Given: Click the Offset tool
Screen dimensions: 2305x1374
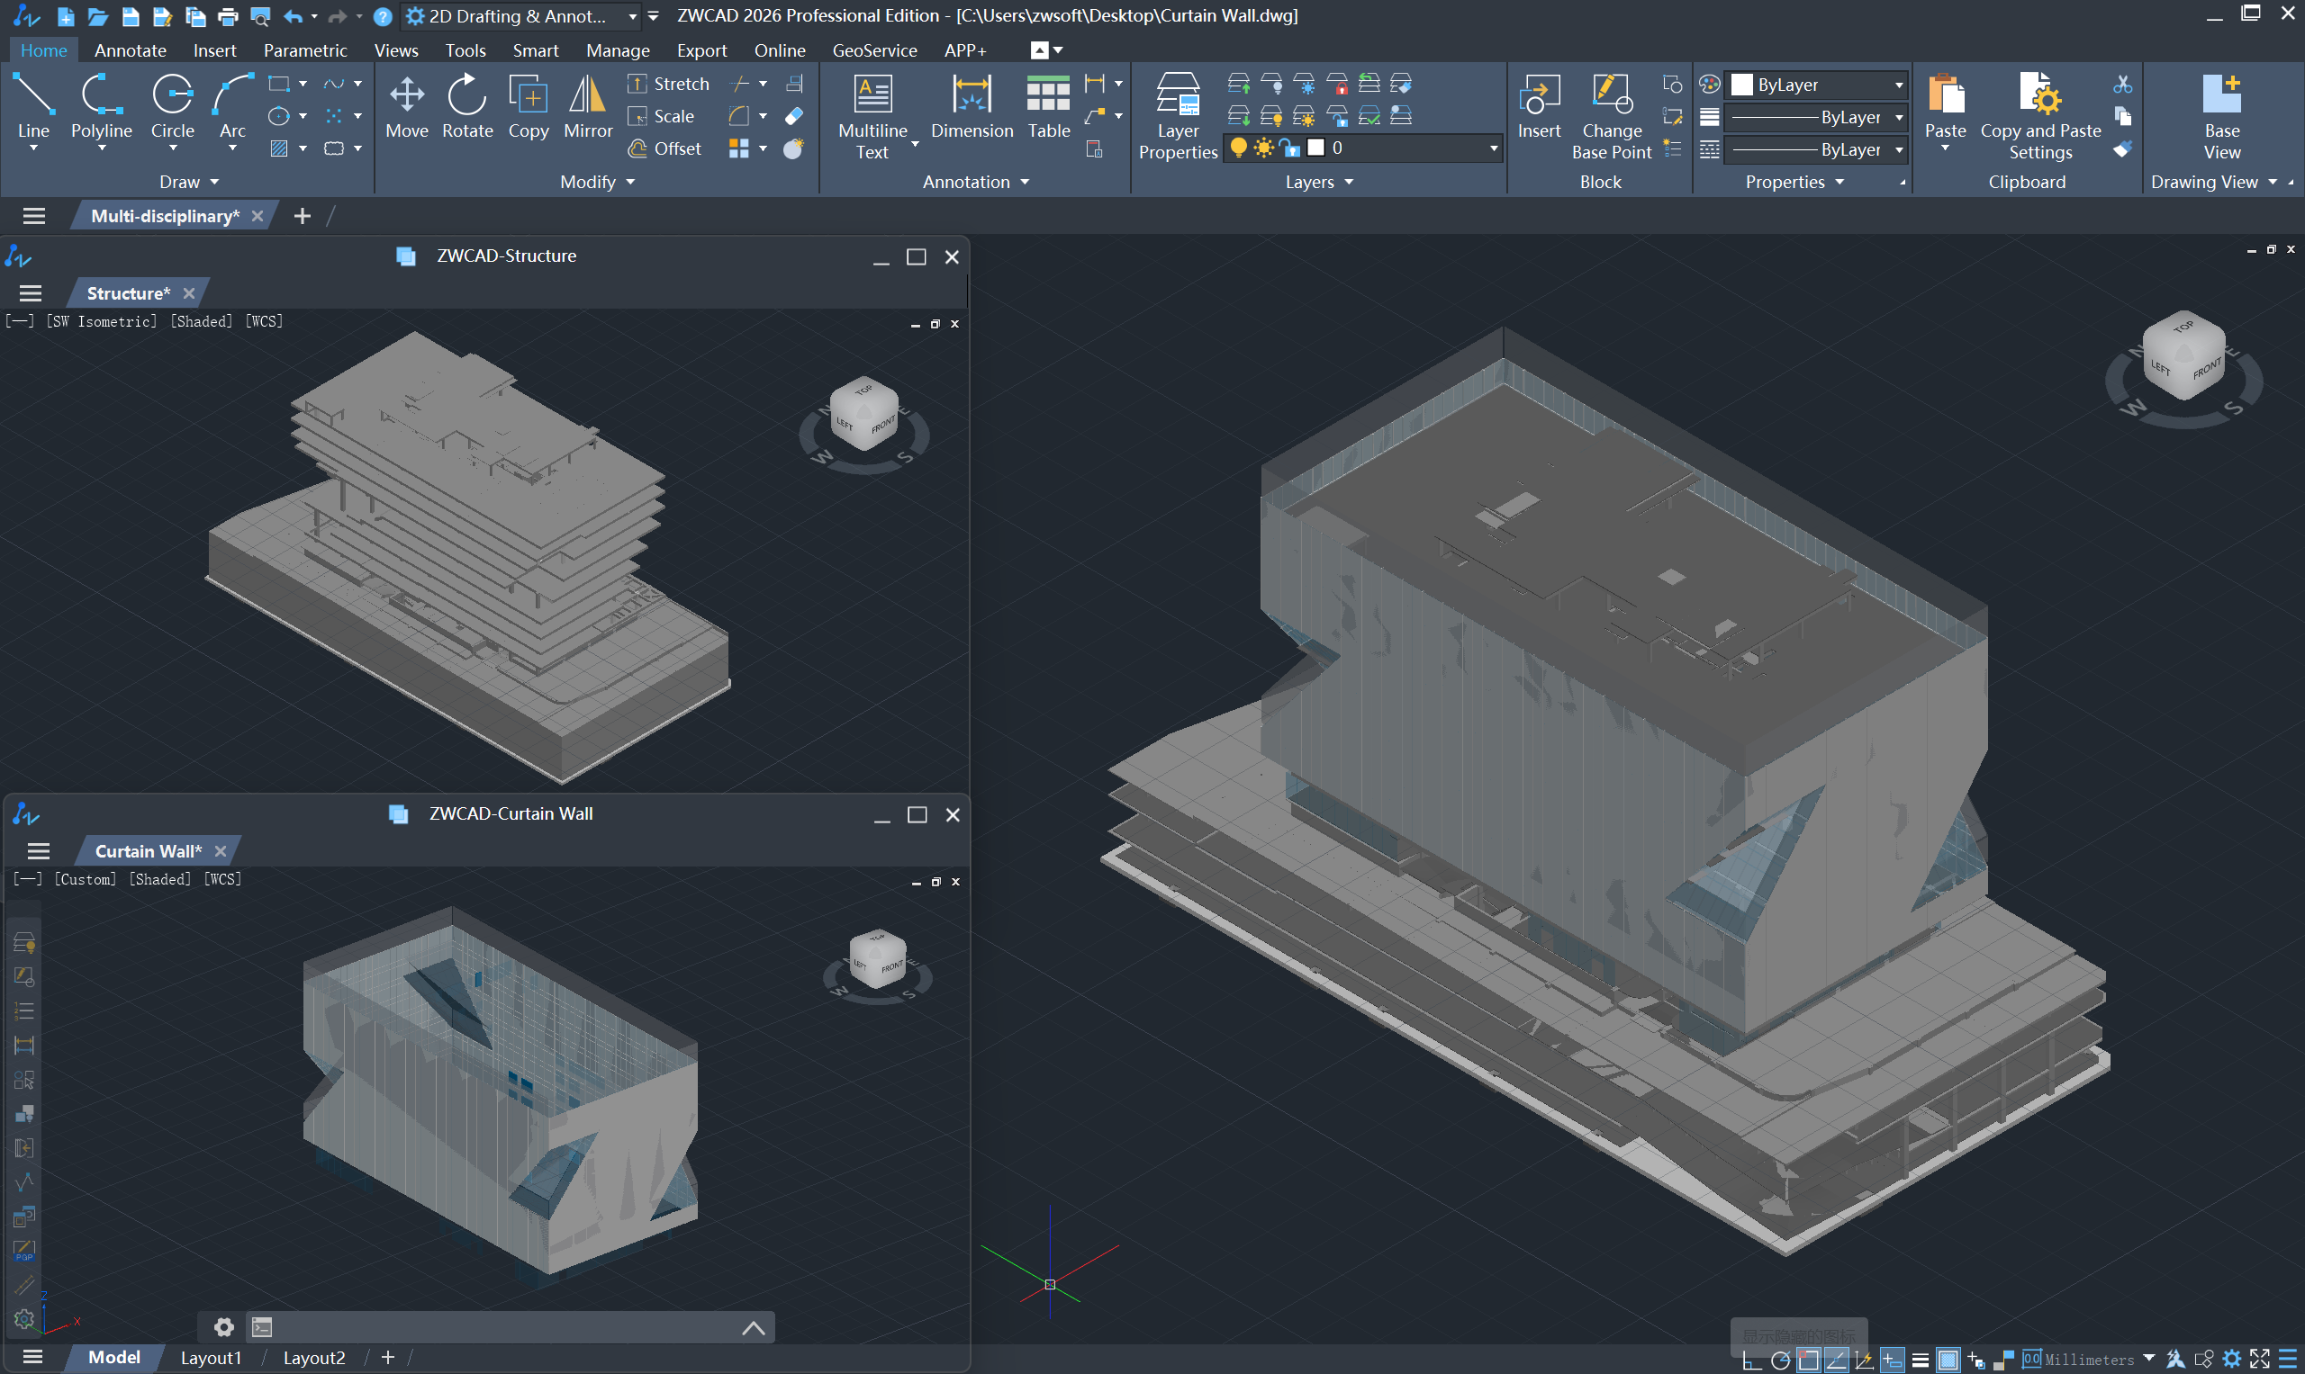Looking at the screenshot, I should (664, 148).
